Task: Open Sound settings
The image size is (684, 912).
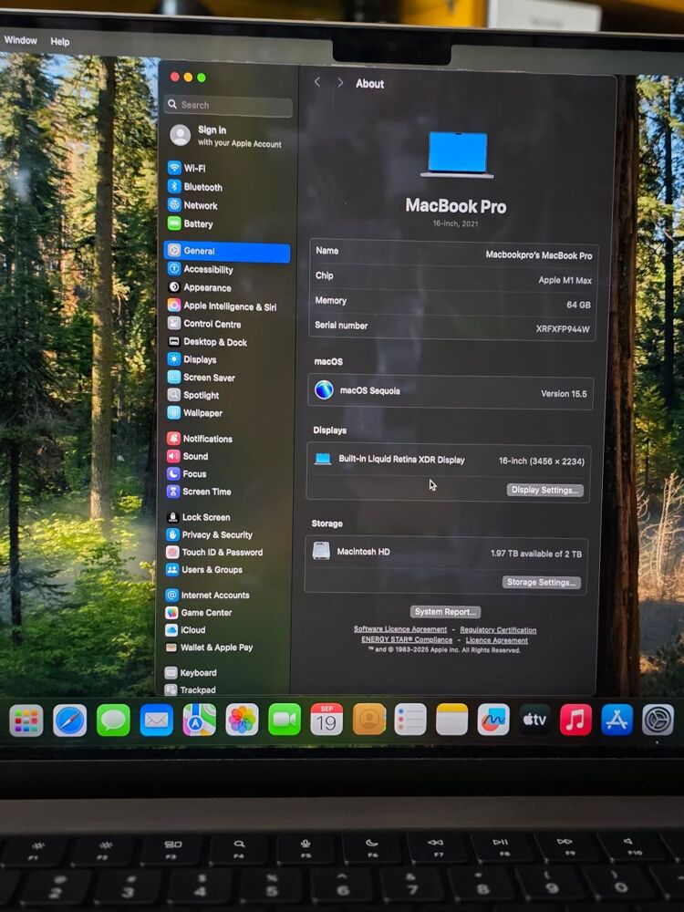Action: click(x=187, y=456)
